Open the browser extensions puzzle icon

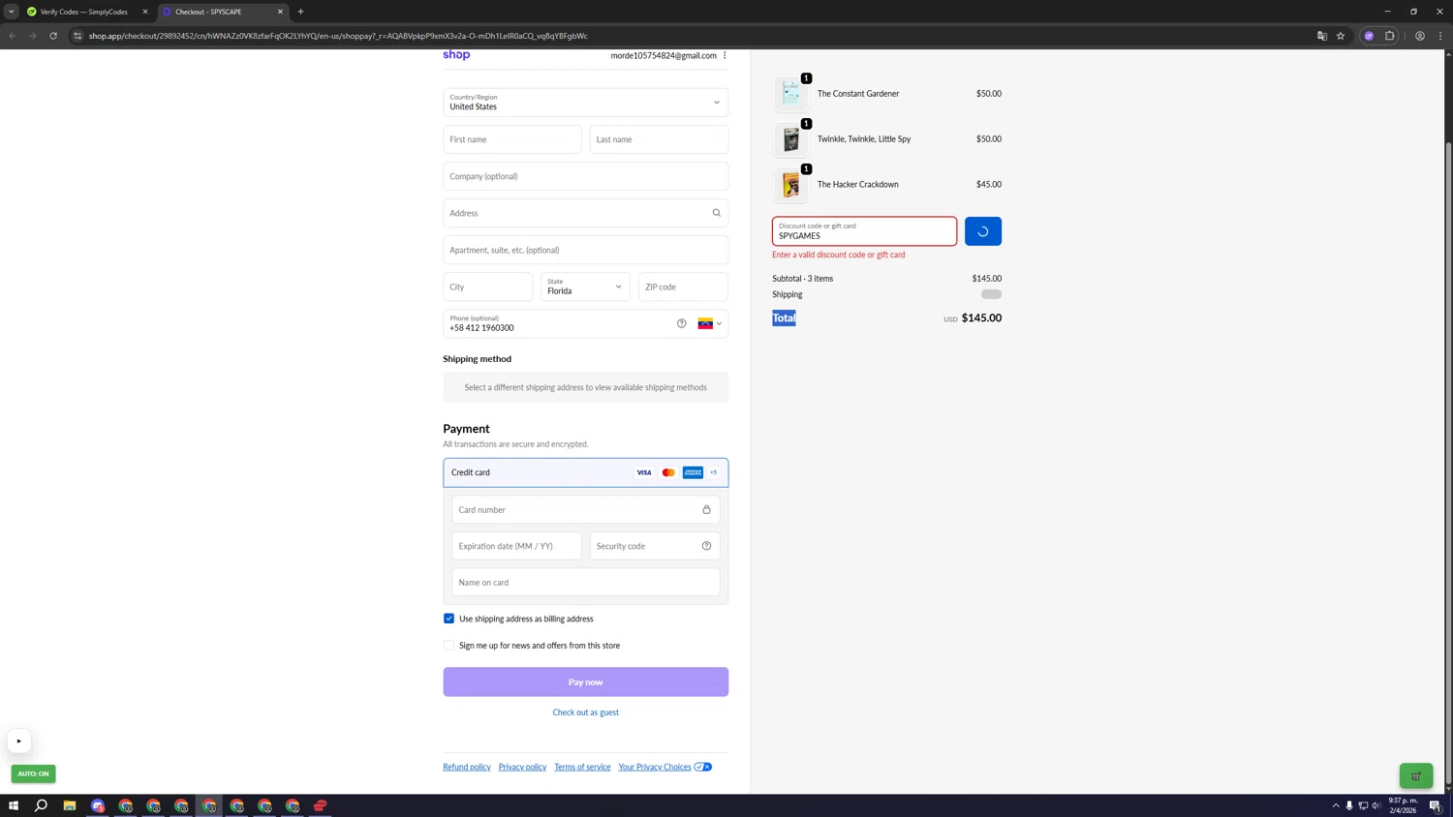point(1390,36)
